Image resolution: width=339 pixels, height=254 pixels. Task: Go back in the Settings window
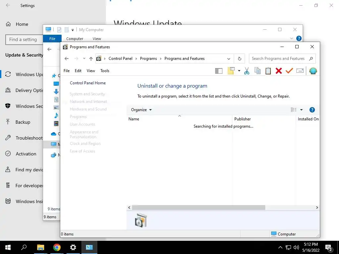pos(8,5)
